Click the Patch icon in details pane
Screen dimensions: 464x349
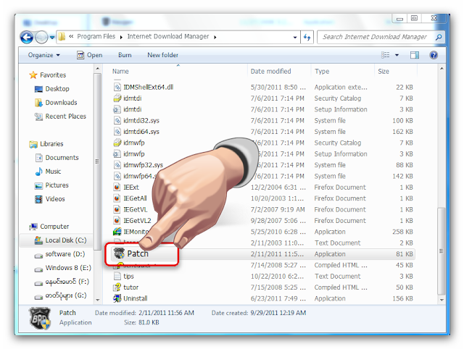point(40,319)
